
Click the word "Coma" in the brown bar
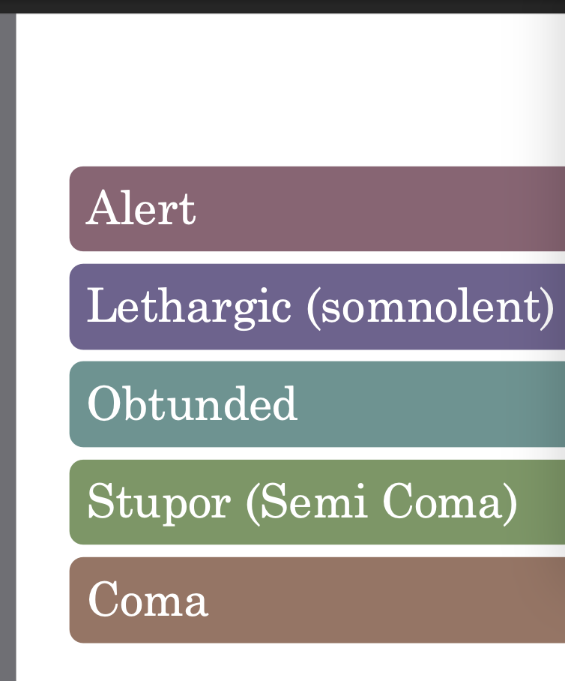point(148,600)
